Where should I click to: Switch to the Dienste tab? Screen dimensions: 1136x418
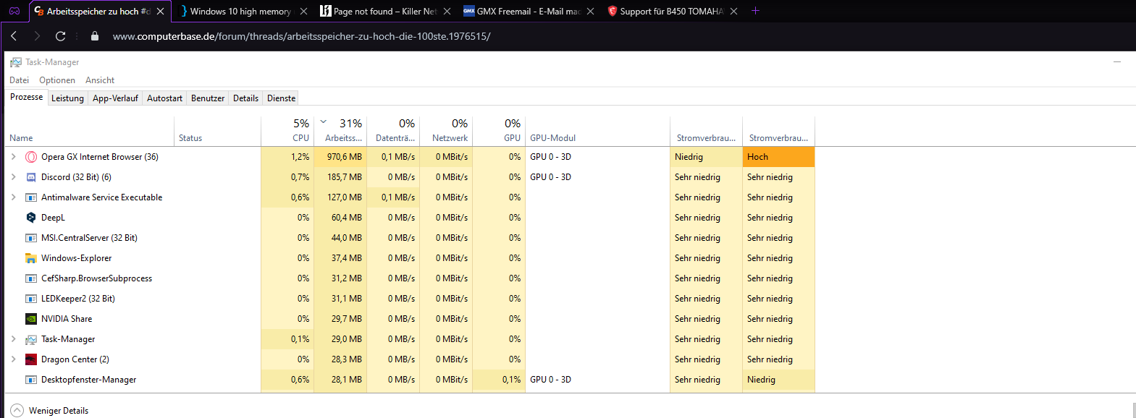tap(281, 98)
